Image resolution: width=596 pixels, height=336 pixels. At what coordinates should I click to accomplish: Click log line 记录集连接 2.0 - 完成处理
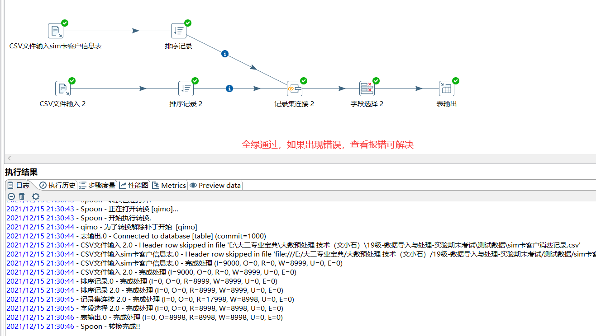(x=150, y=299)
